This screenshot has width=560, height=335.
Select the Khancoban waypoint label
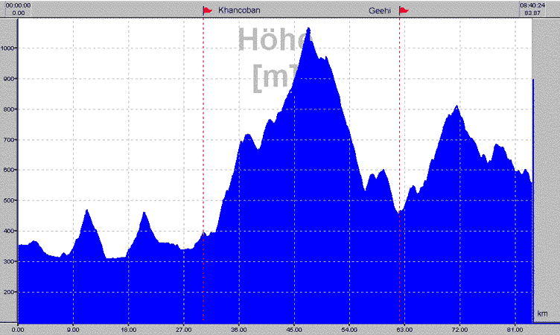[x=238, y=11]
